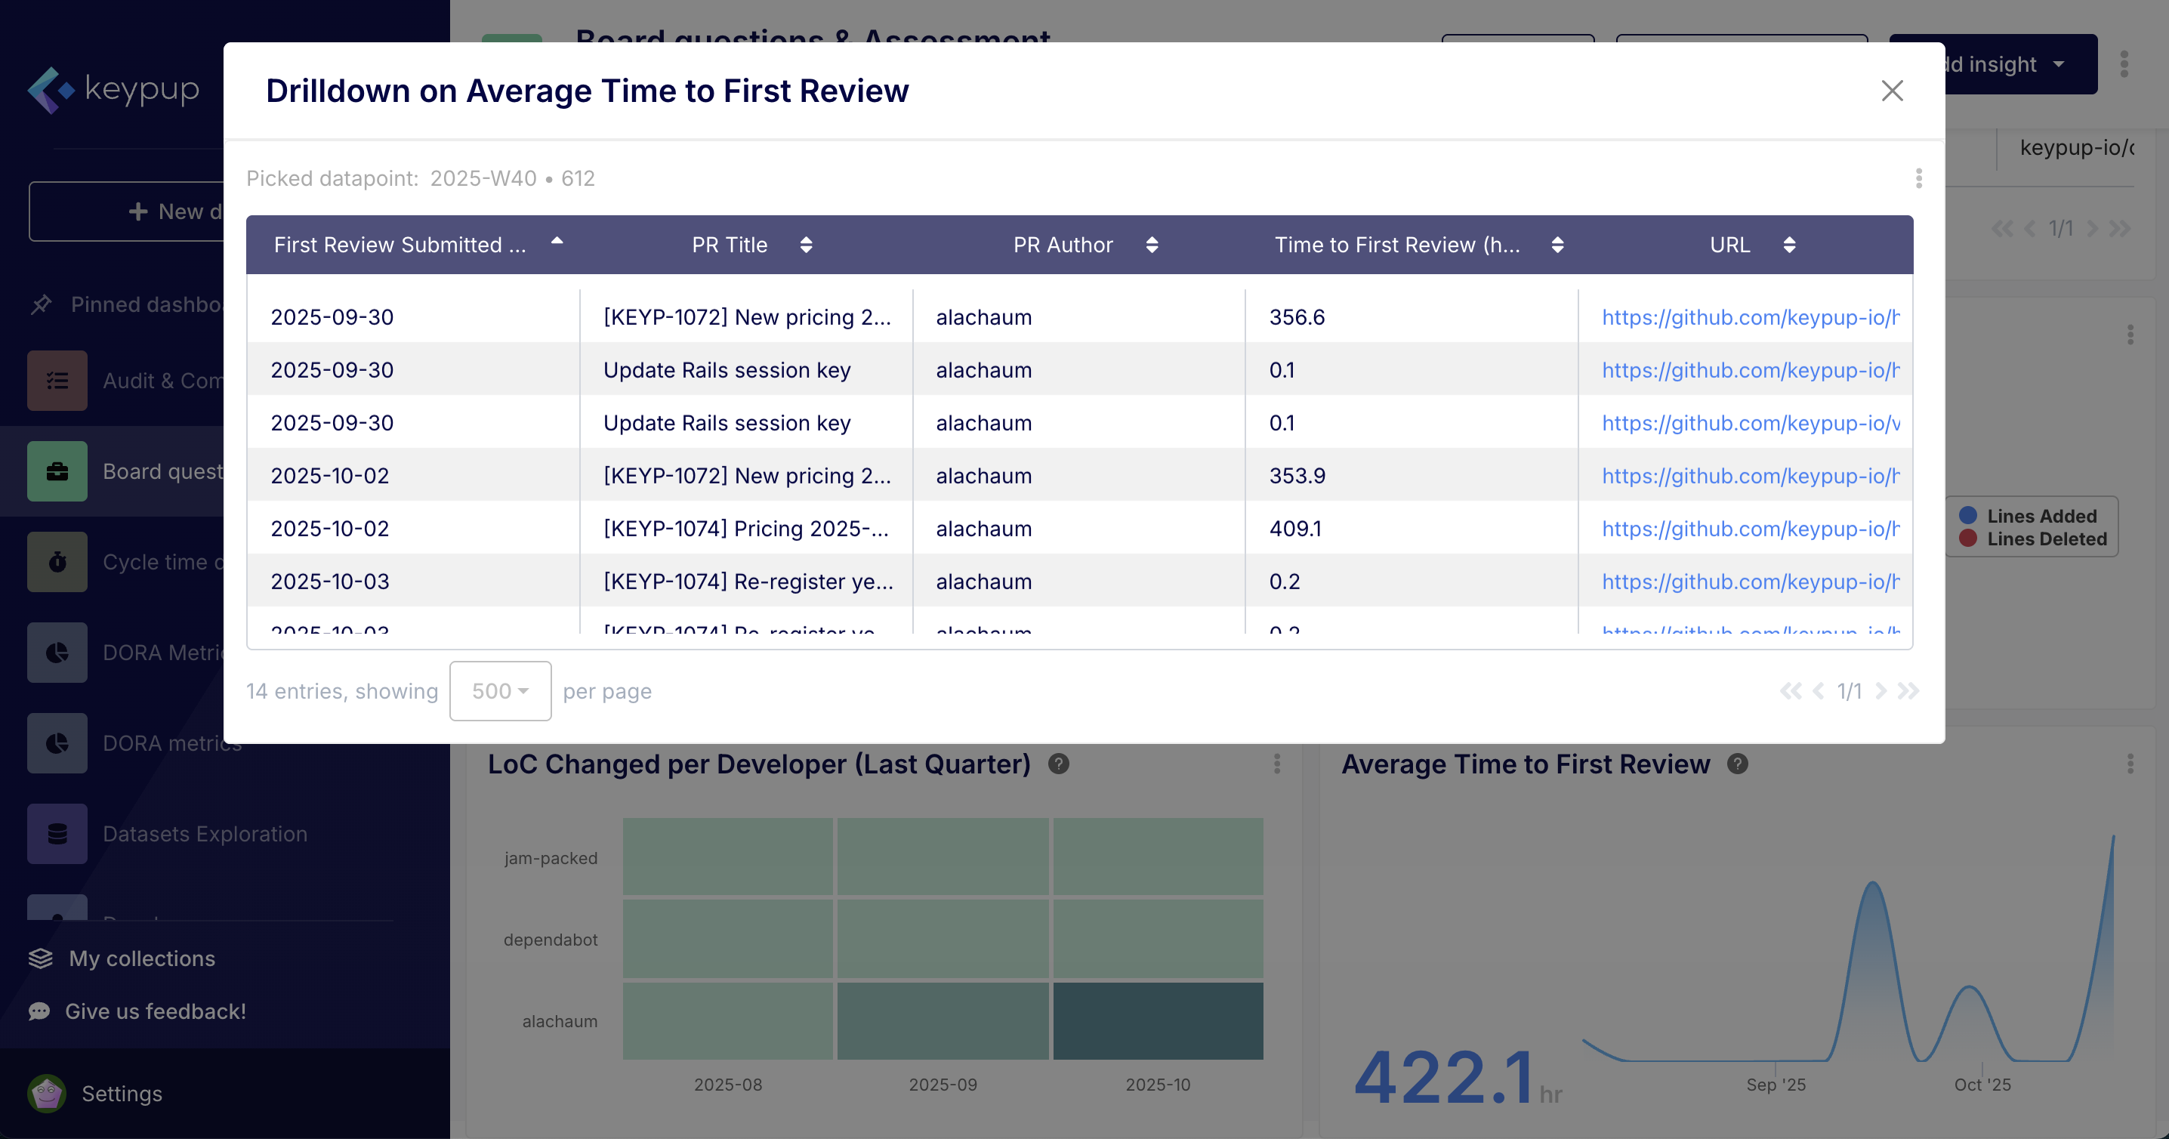Open help for Average Time to First Review
This screenshot has height=1139, width=2169.
click(x=1737, y=764)
